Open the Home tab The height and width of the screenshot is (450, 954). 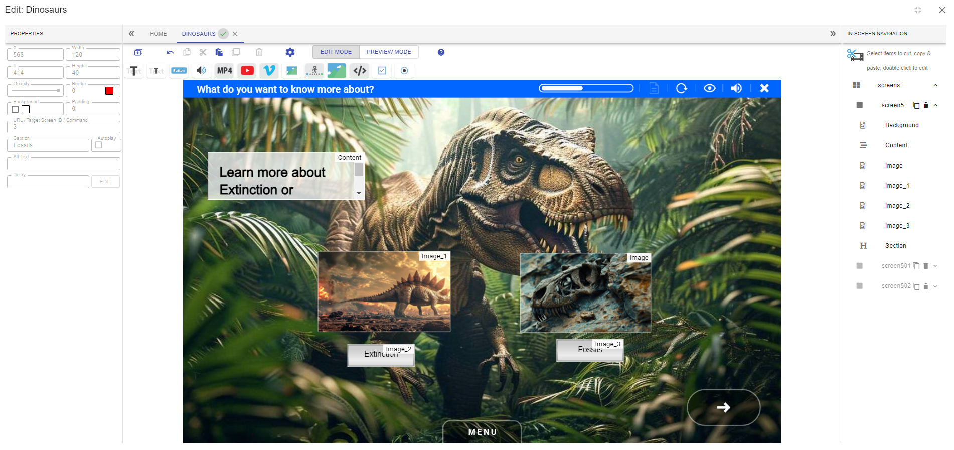(158, 34)
